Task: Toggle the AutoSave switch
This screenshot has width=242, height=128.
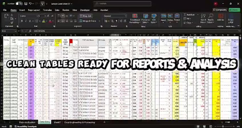Action: pyautogui.click(x=19, y=4)
